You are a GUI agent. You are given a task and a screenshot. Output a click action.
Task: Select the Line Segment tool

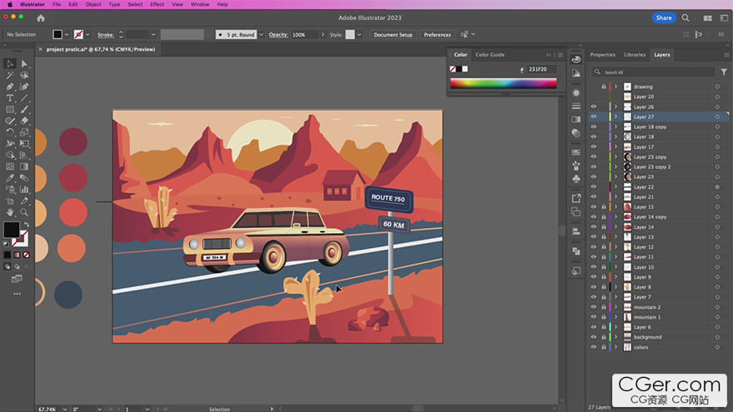tap(24, 98)
